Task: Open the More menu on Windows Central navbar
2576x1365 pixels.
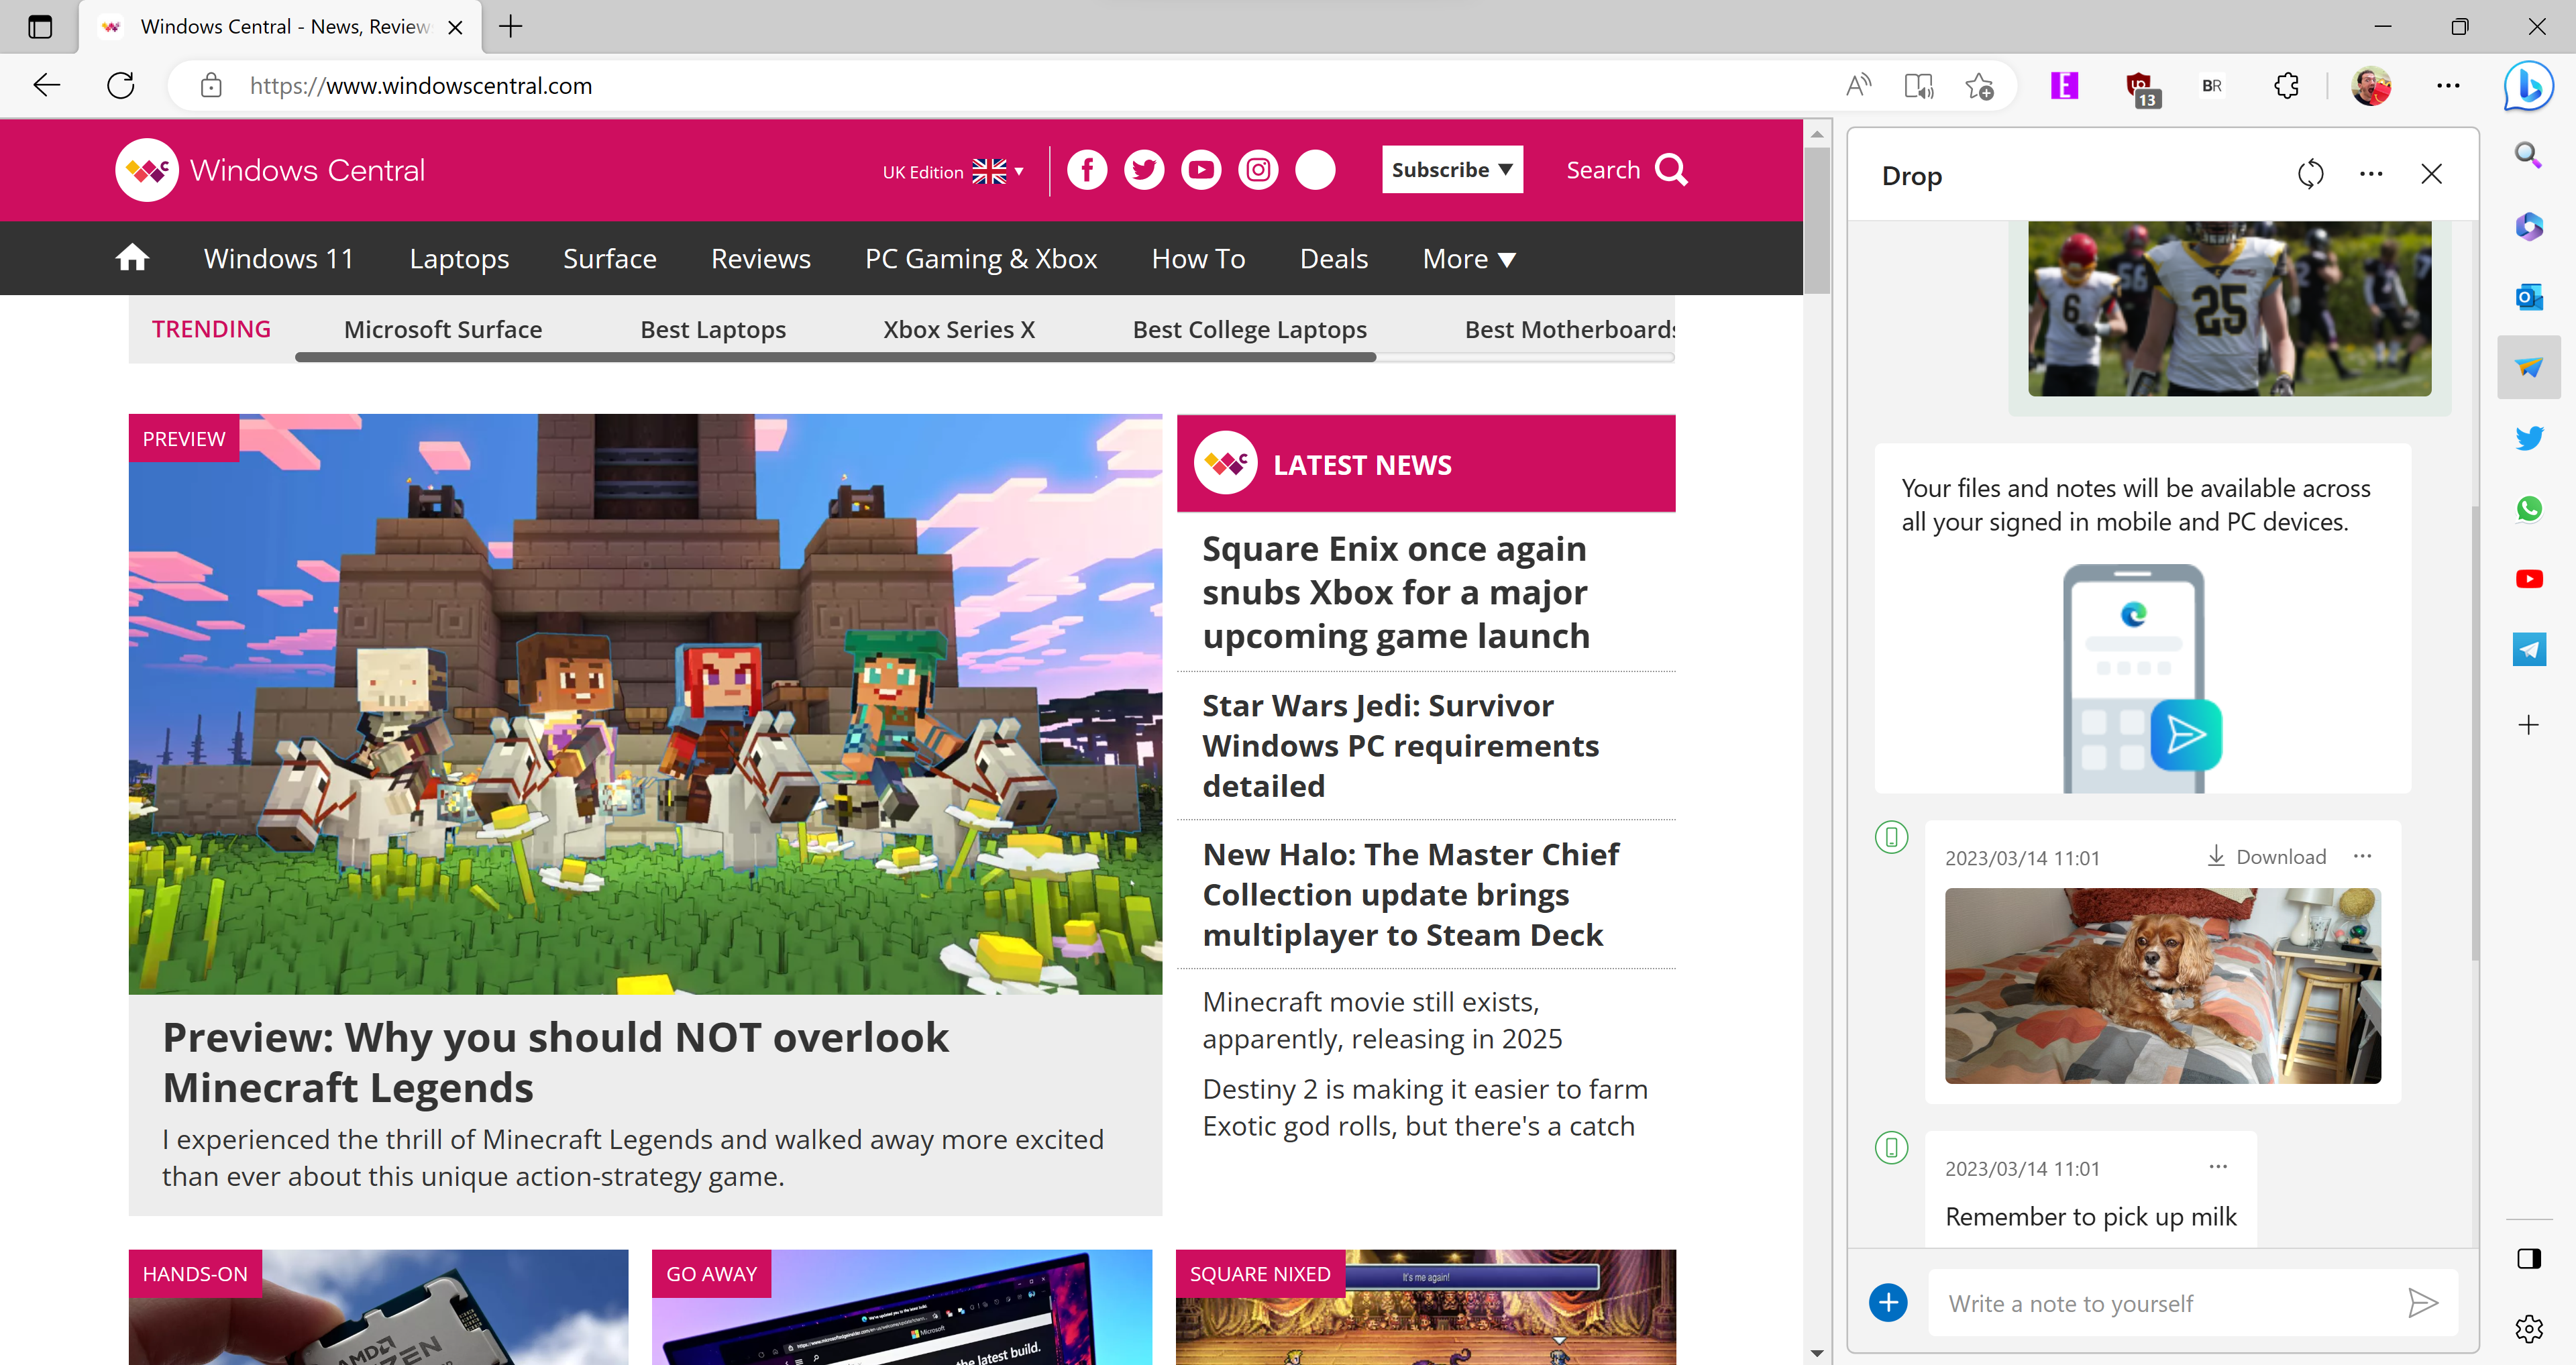Action: click(x=1467, y=258)
